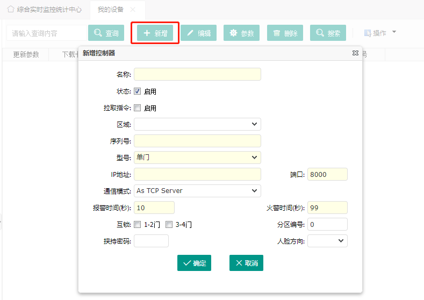The image size is (424, 300).
Task: Focus the 名称 input field
Action: 197,74
